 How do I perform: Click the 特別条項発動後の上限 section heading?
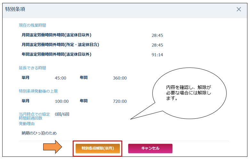pos(38,91)
